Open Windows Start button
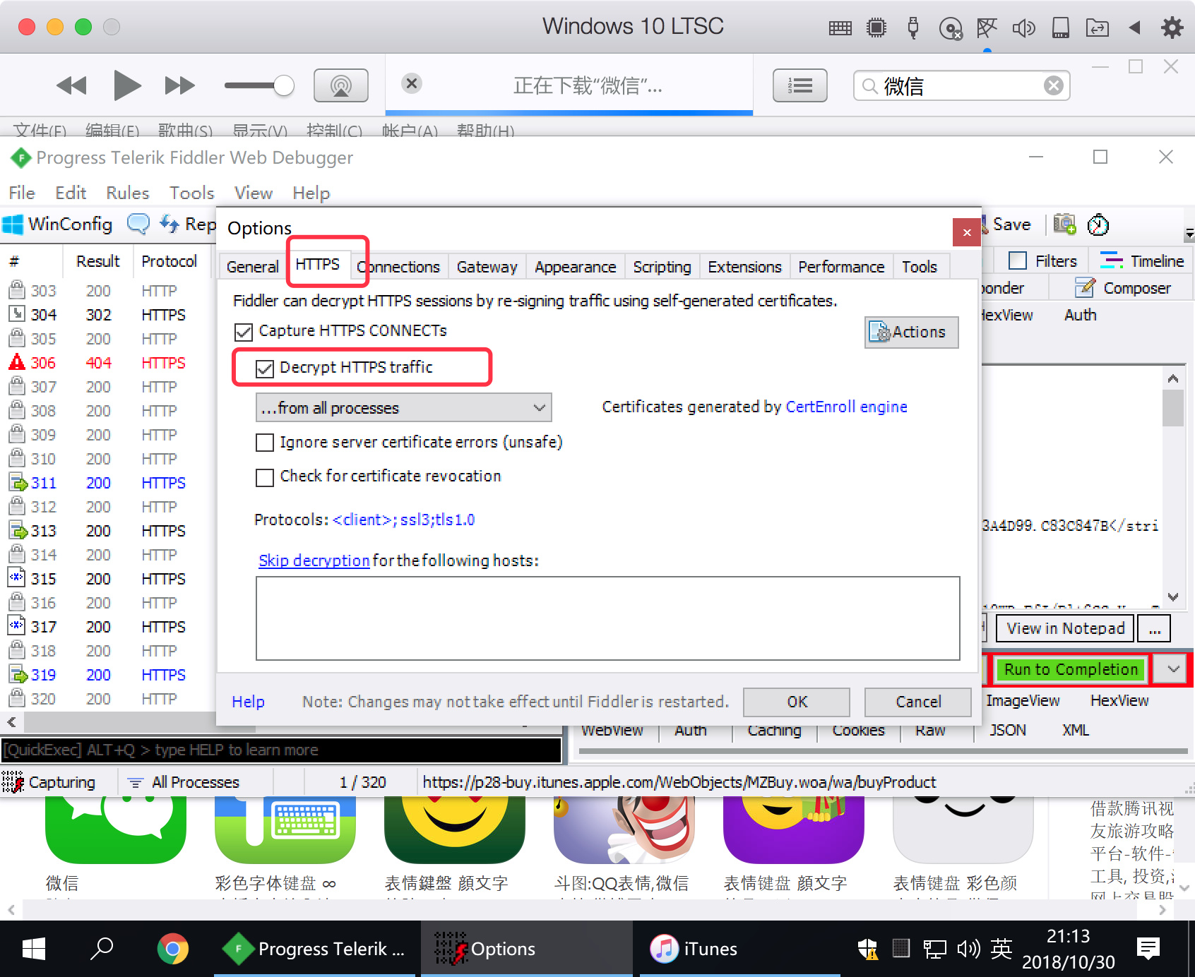 (34, 949)
